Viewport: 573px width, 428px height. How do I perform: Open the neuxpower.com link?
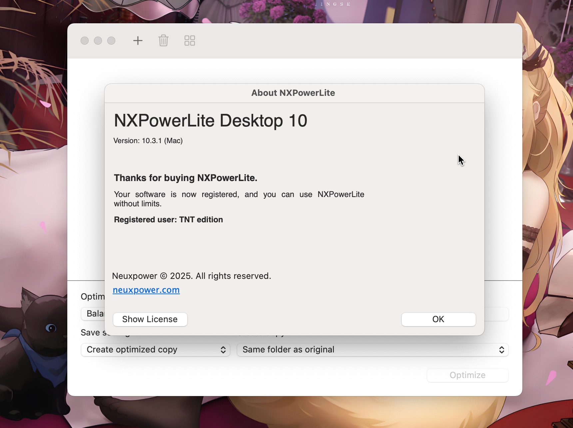[146, 290]
